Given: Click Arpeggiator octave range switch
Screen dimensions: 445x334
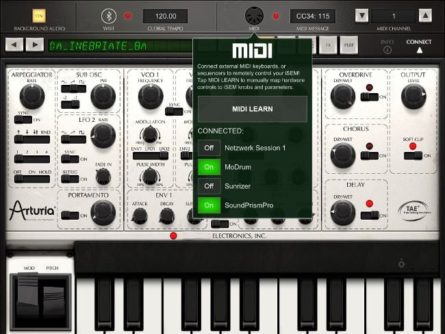Looking at the screenshot, I should click(x=32, y=159).
